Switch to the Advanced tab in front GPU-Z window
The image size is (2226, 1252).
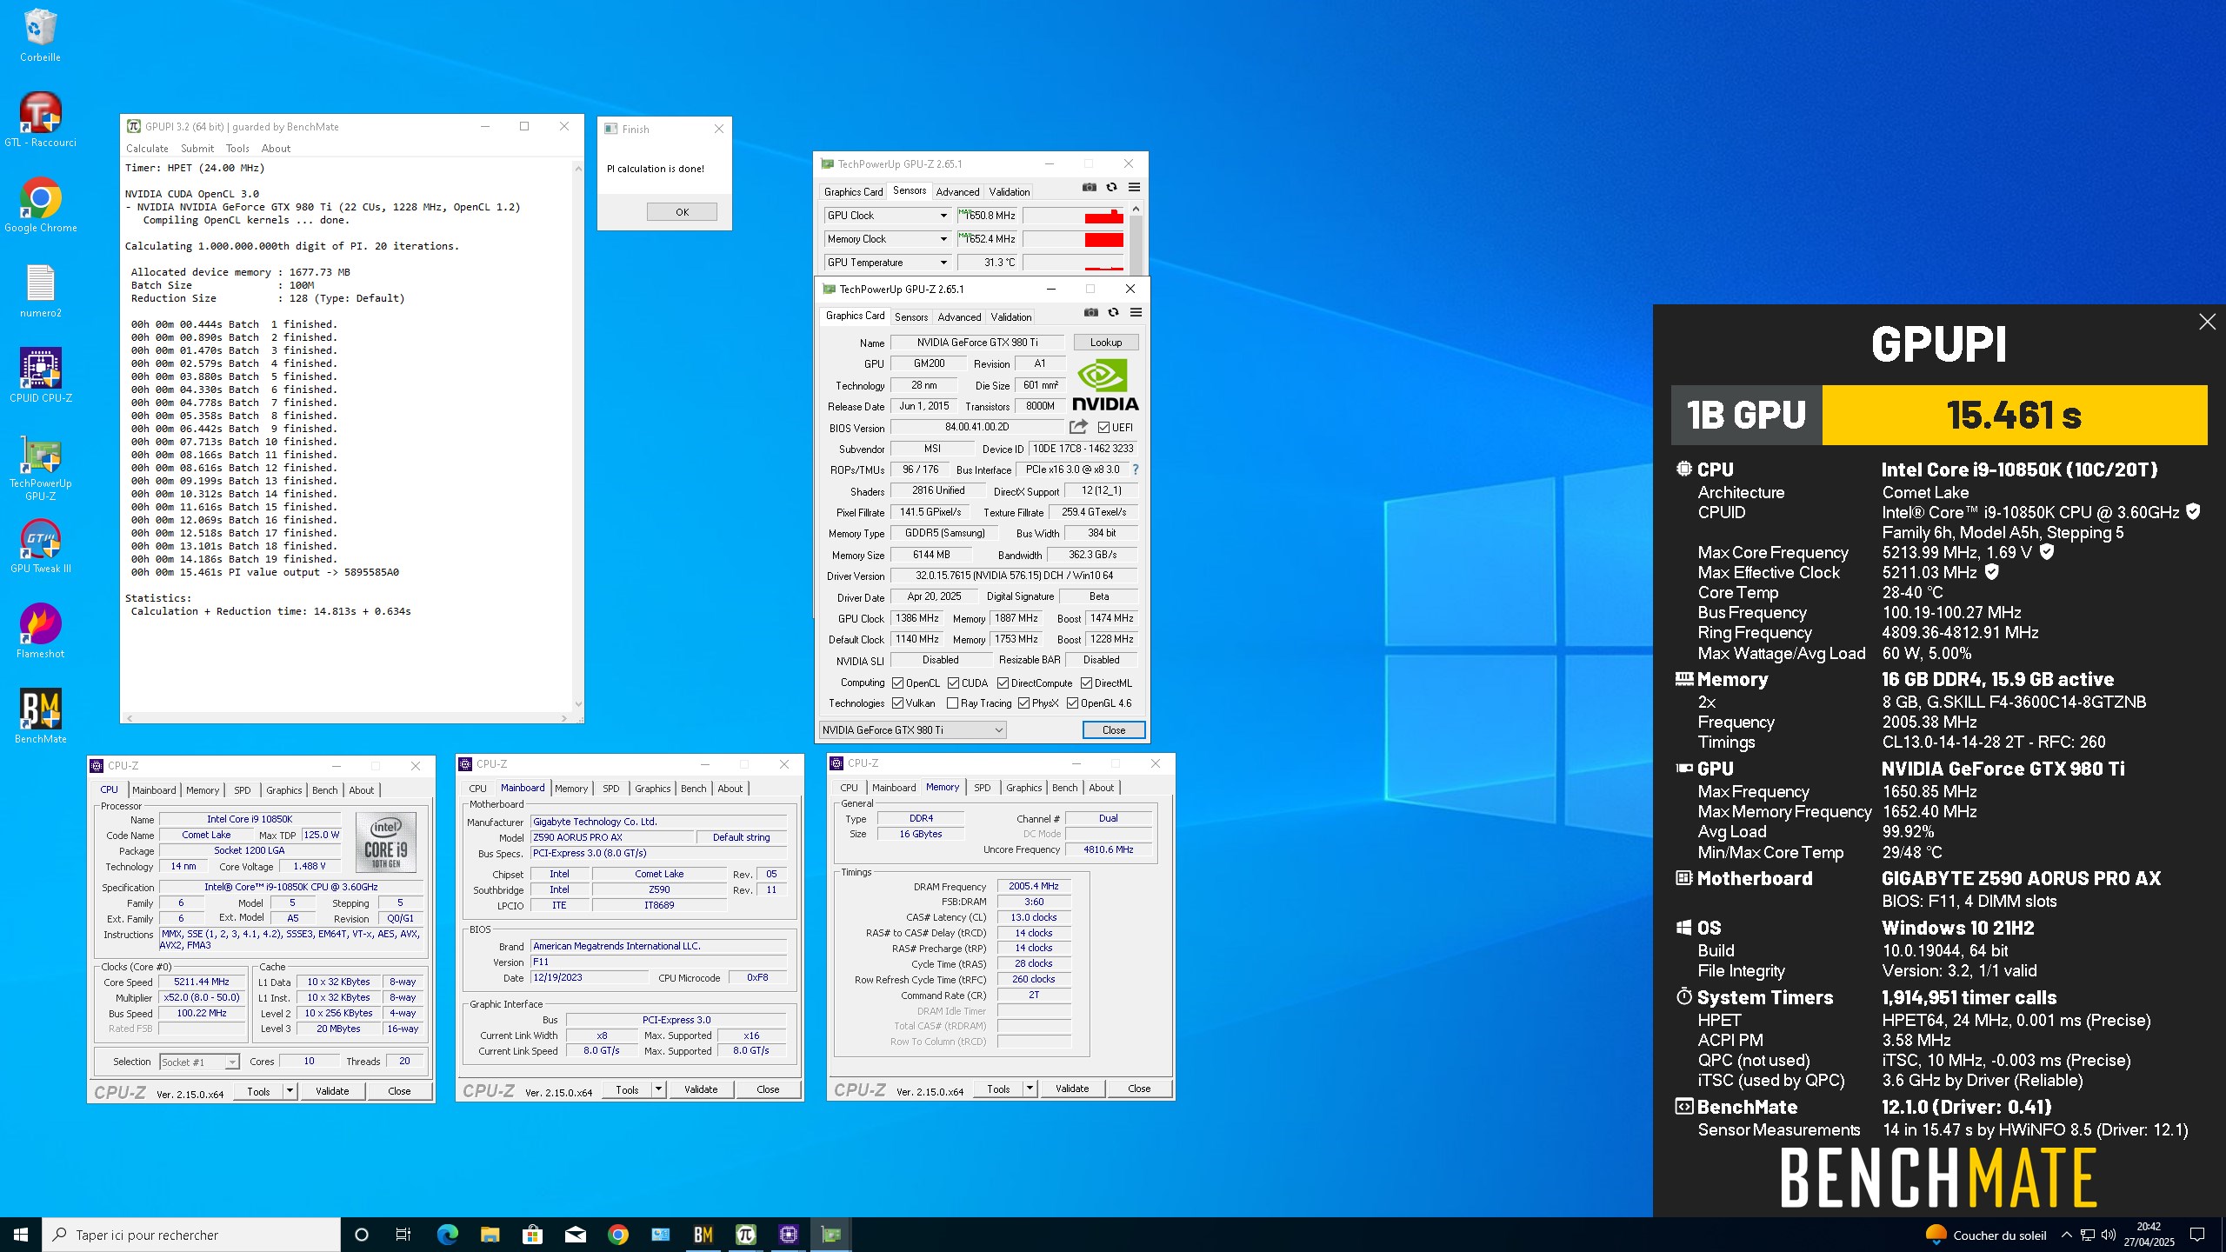click(x=959, y=317)
